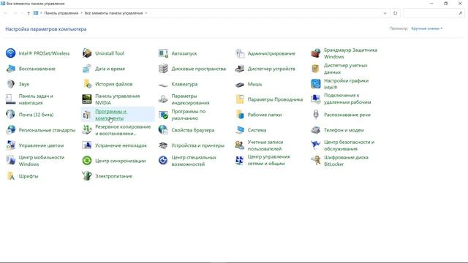Image resolution: width=468 pixels, height=263 pixels.
Task: Expand chevron after Все элементы breadcrumb
Action: [146, 13]
